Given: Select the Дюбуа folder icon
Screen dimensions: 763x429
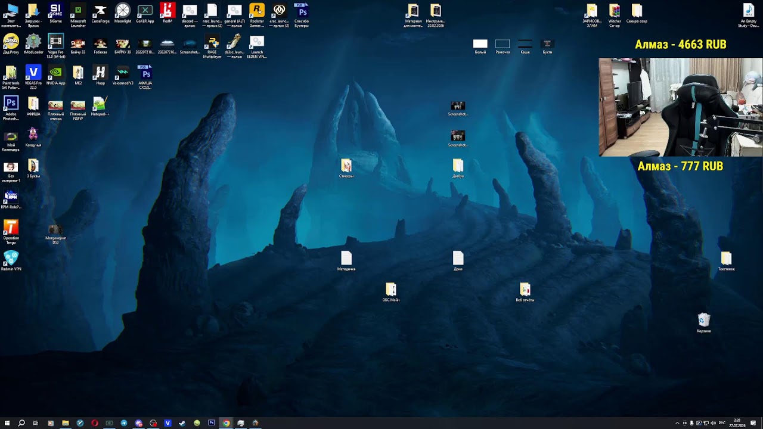Looking at the screenshot, I should [458, 169].
